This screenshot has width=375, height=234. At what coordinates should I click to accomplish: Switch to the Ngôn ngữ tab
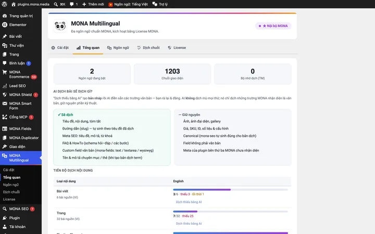(118, 48)
